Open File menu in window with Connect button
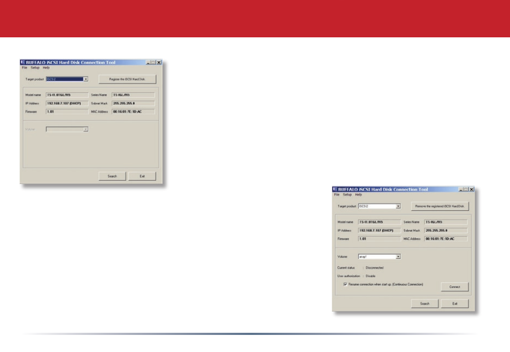The height and width of the screenshot is (352, 510). tap(337, 195)
